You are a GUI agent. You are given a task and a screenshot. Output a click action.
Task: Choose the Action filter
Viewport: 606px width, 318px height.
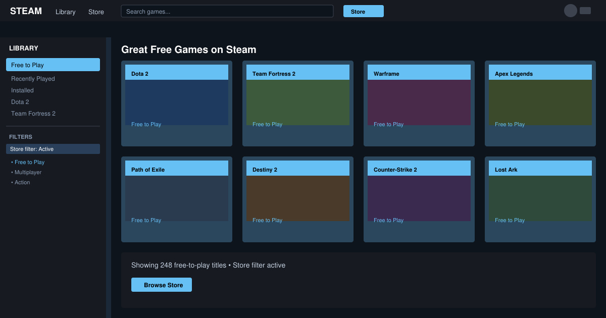coord(21,182)
